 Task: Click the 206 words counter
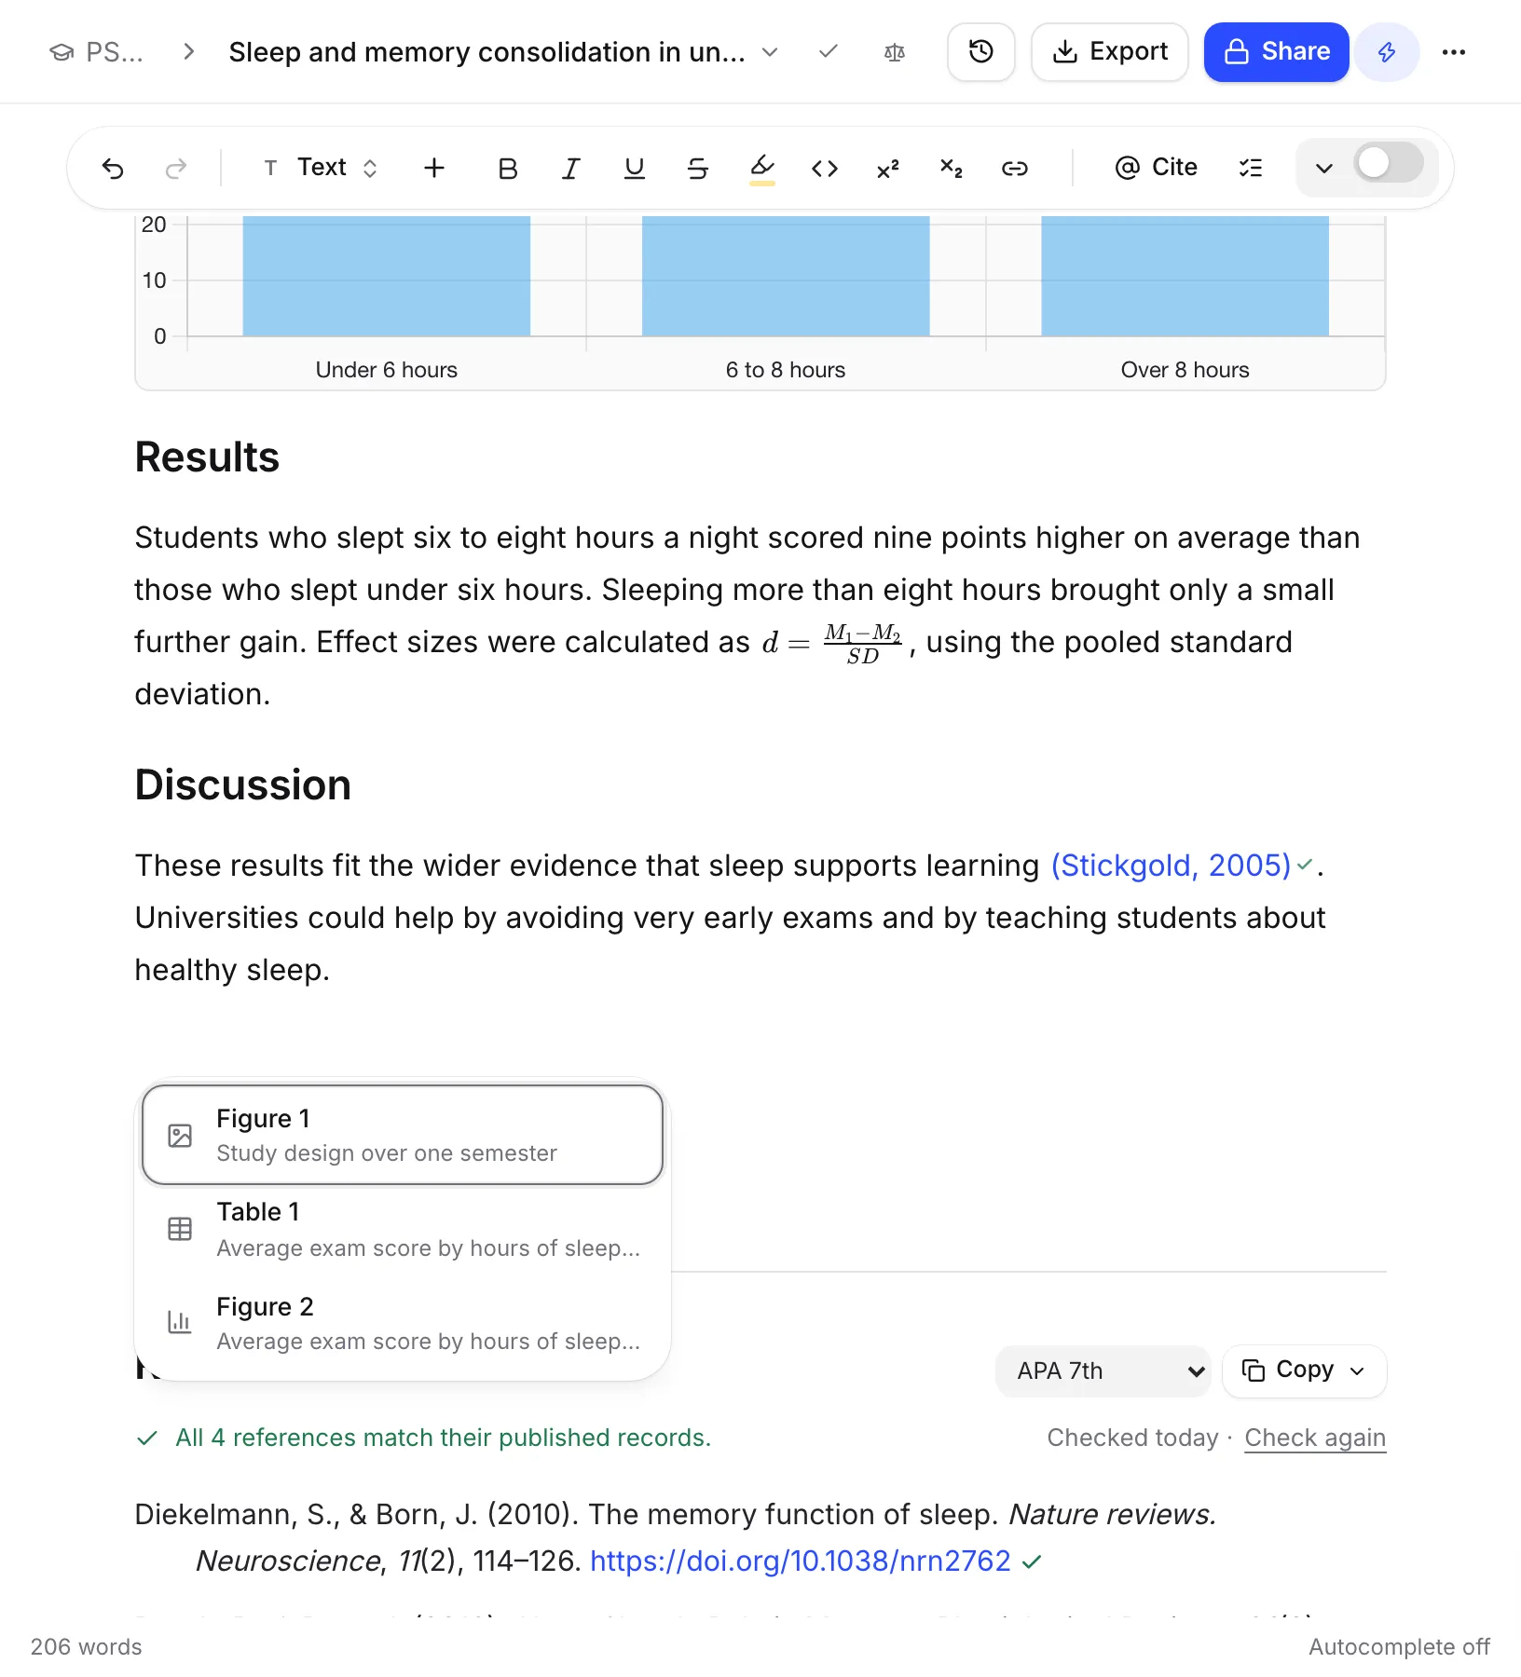pyautogui.click(x=86, y=1647)
